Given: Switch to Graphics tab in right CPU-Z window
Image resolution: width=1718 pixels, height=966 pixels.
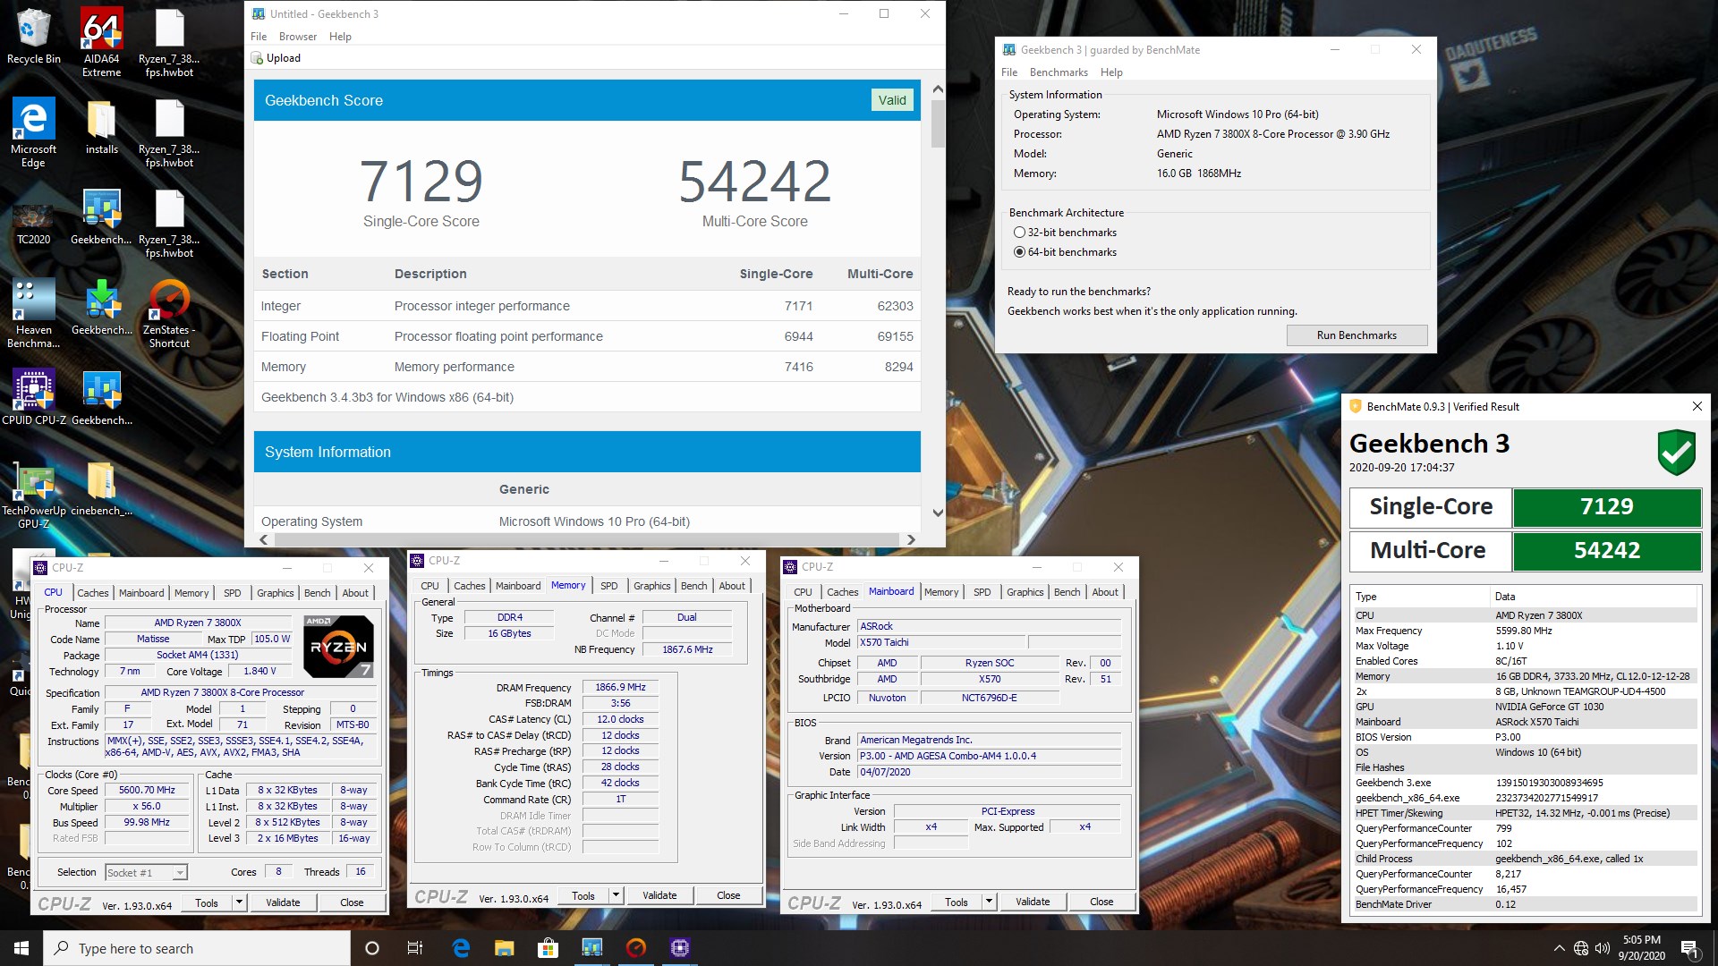Looking at the screenshot, I should pos(1025,592).
